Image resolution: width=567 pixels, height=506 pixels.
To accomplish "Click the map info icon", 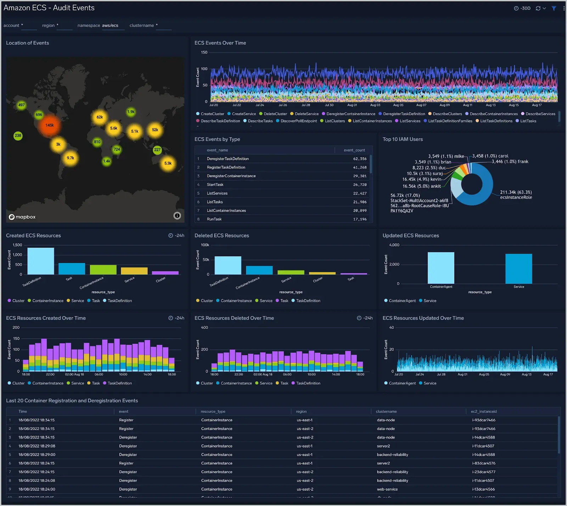I will 177,215.
